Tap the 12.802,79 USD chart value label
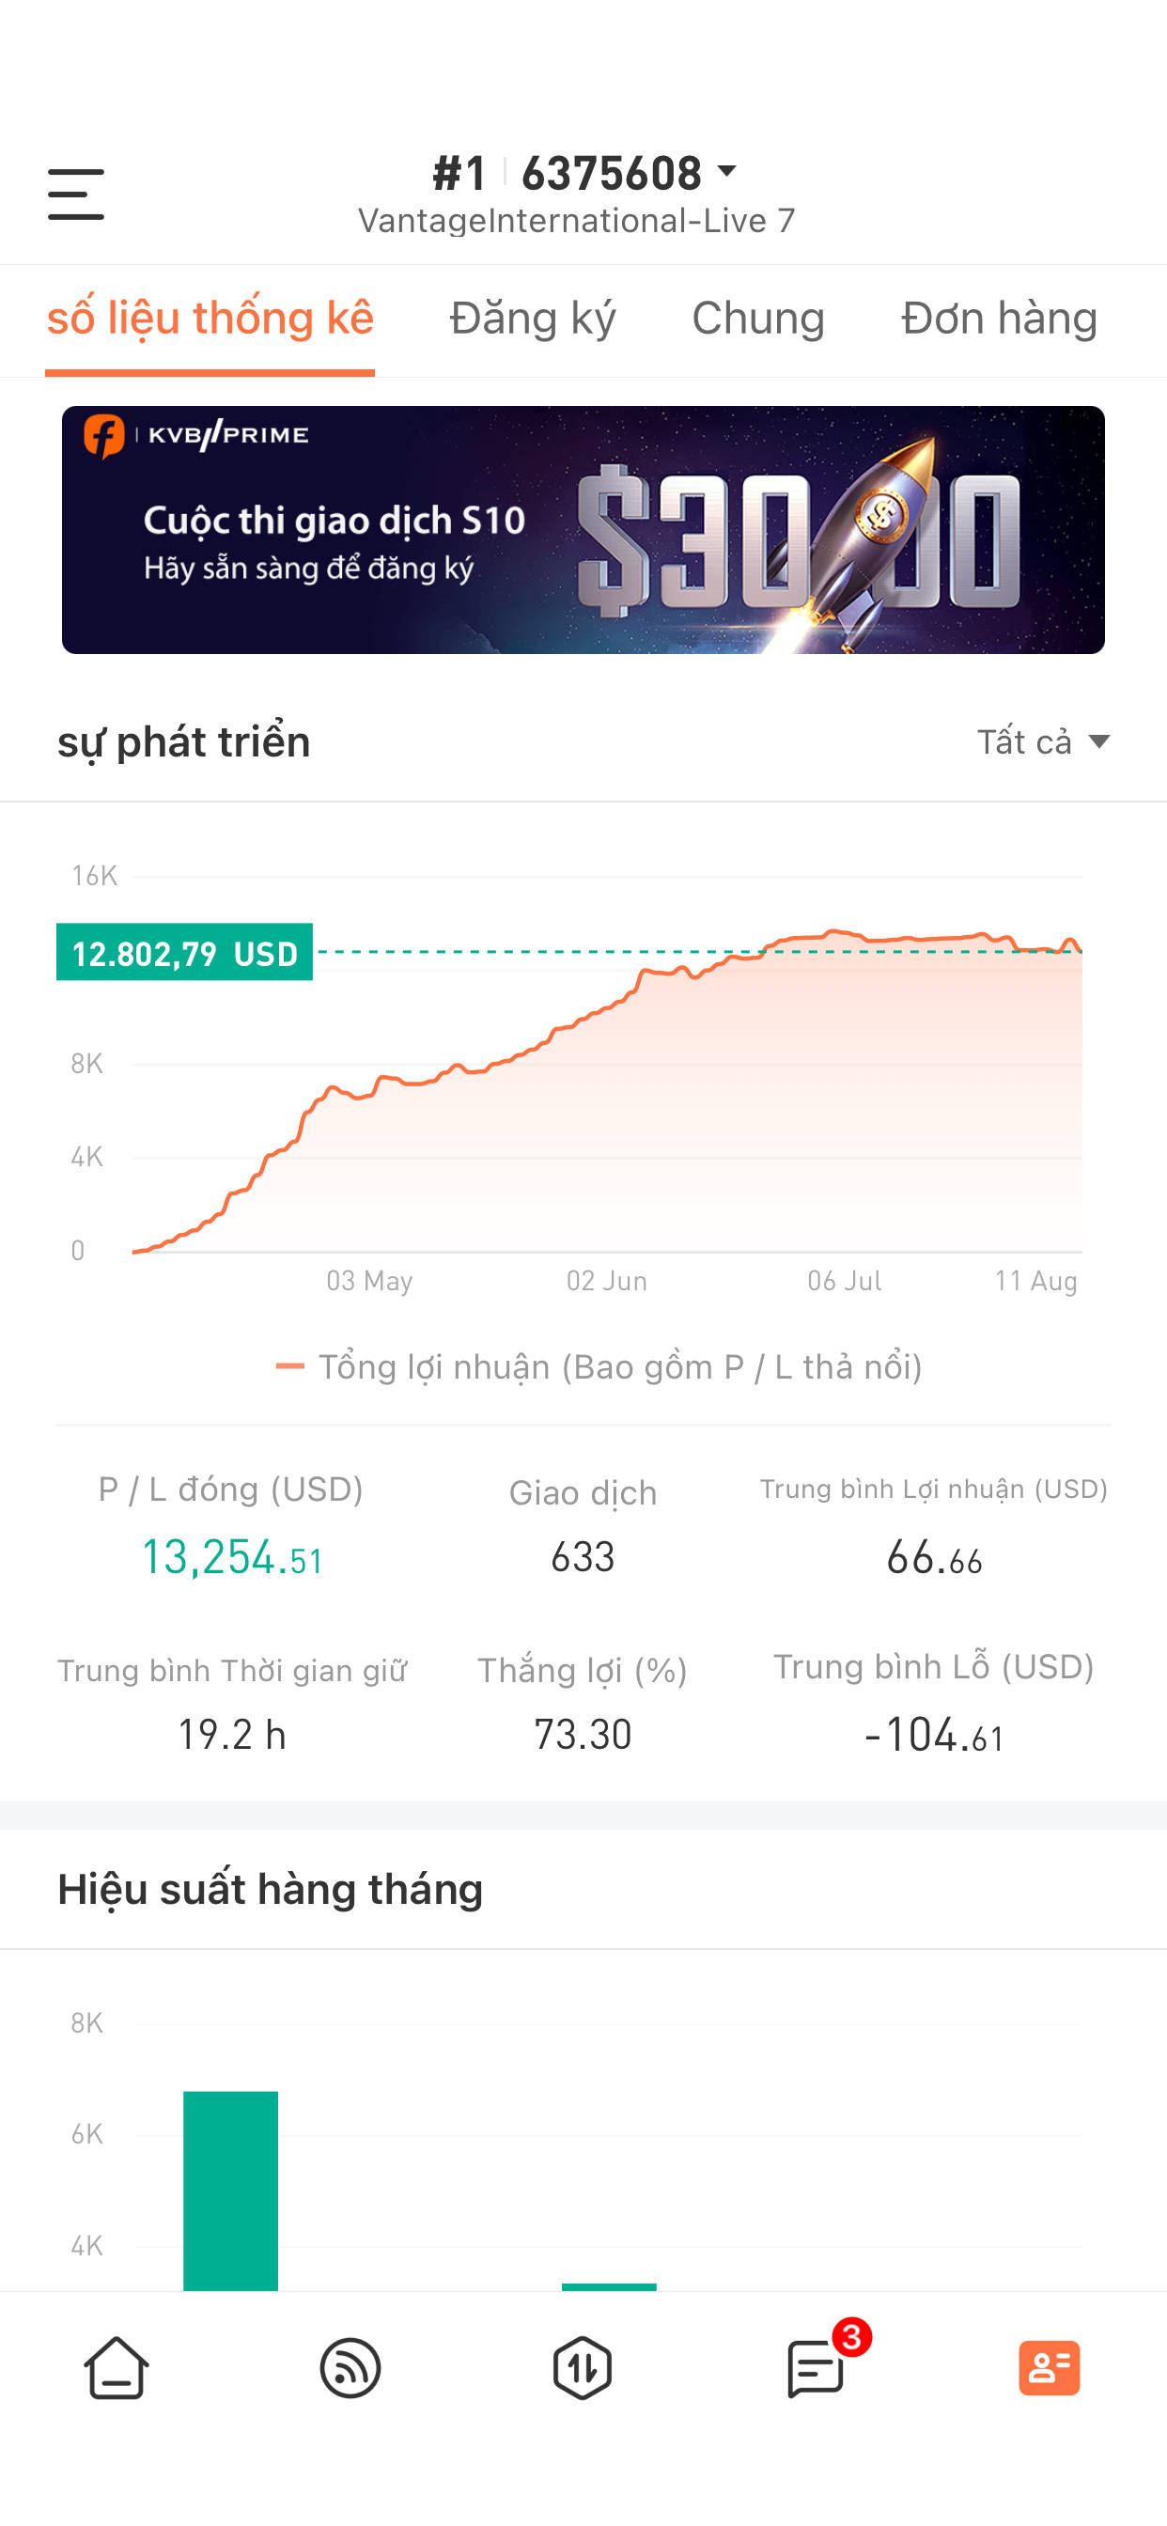1167x2526 pixels. point(184,952)
